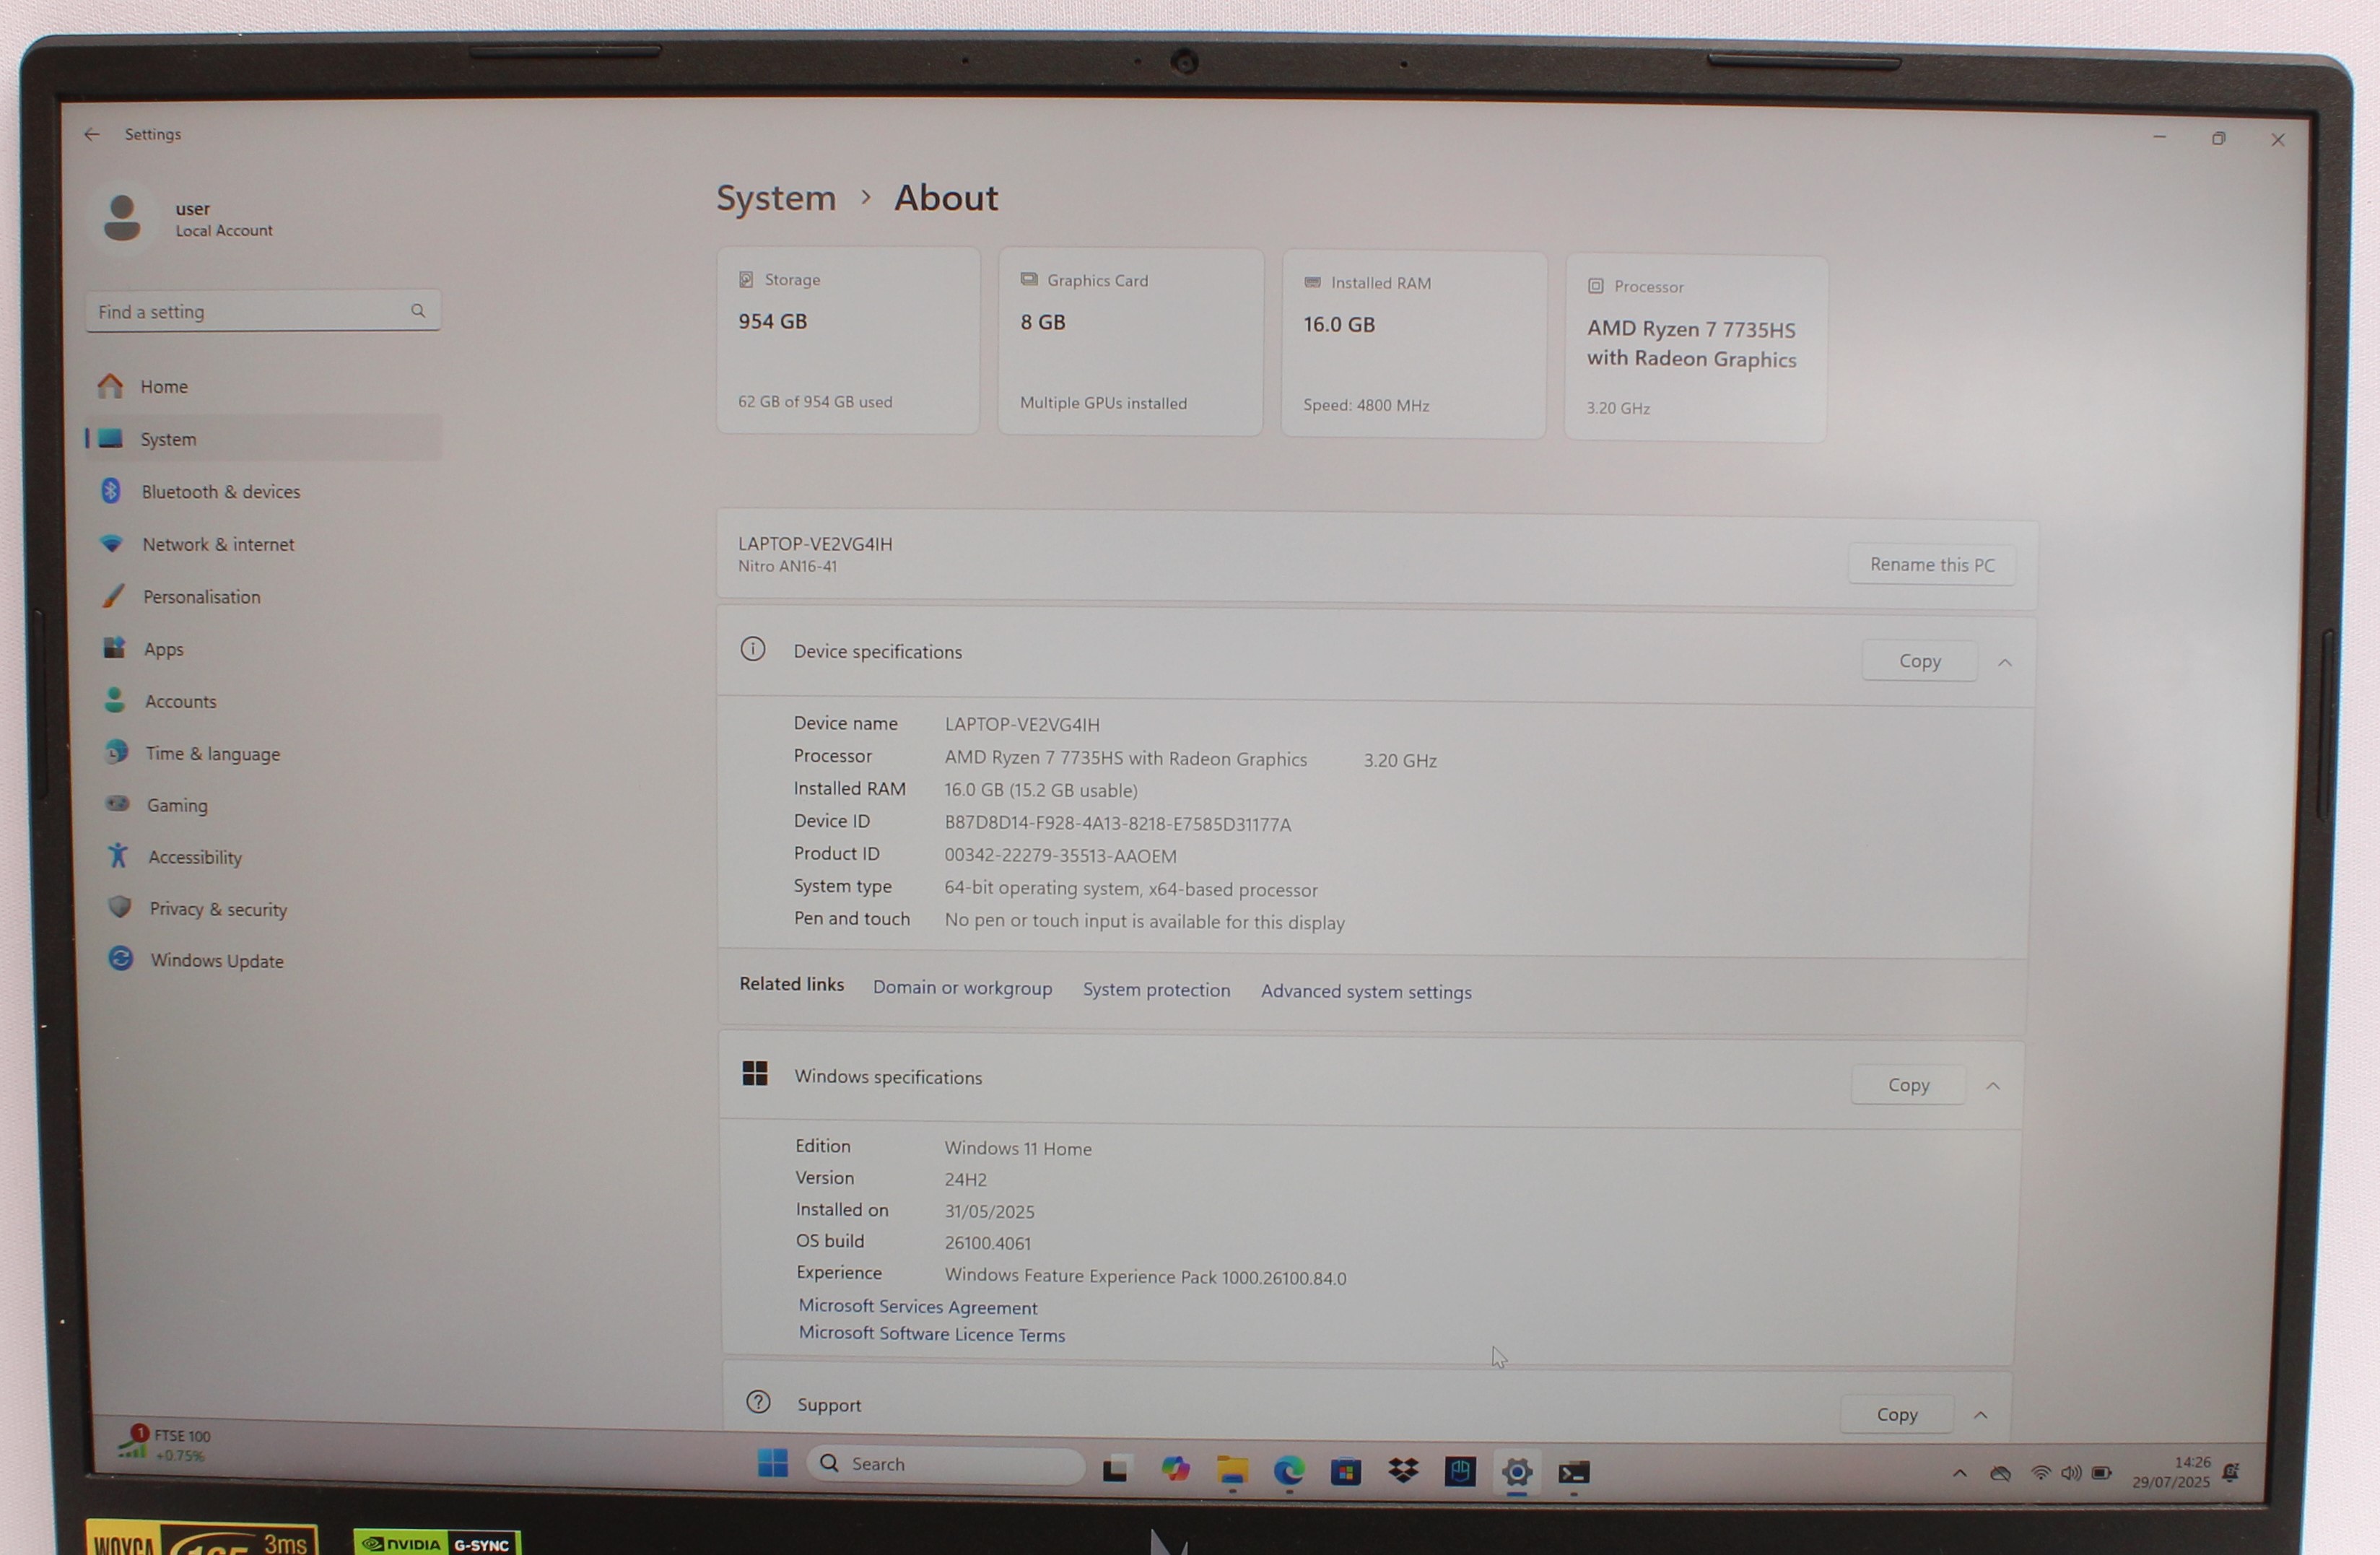Open System protection link

coord(1156,990)
